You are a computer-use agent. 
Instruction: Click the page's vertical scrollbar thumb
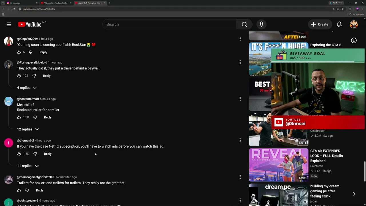coord(365,171)
